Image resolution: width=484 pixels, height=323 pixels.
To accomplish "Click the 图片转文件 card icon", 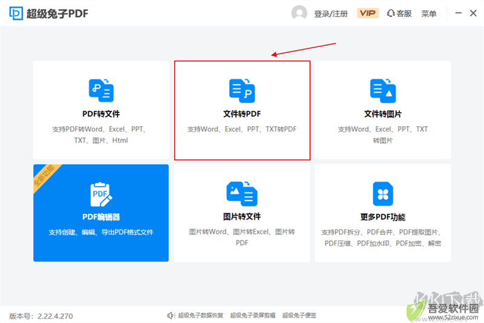I will click(x=242, y=194).
